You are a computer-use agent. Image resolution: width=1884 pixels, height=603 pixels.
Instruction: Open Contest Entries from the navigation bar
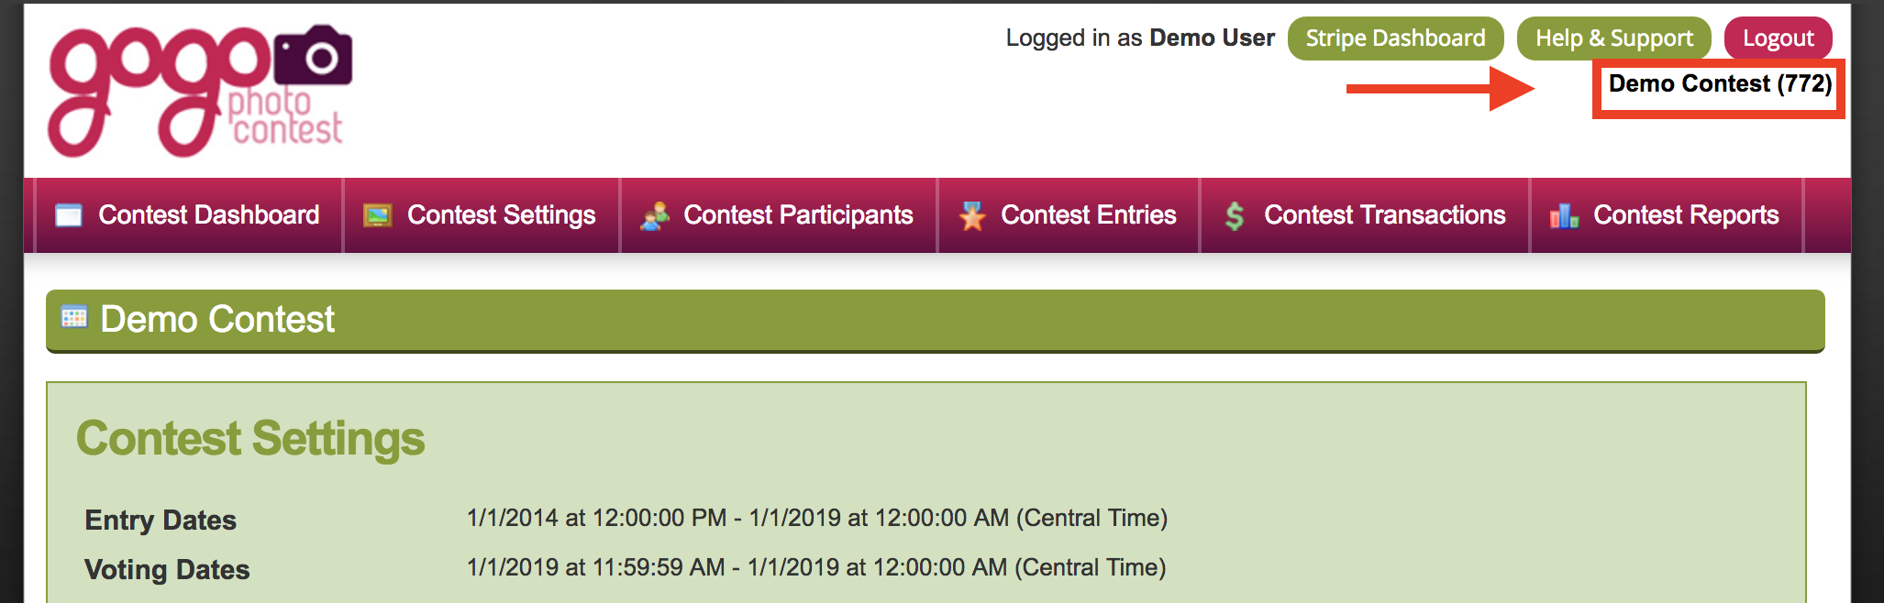tap(1069, 215)
